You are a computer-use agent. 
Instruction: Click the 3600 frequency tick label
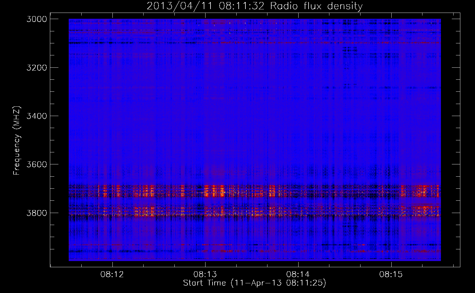tap(37, 164)
